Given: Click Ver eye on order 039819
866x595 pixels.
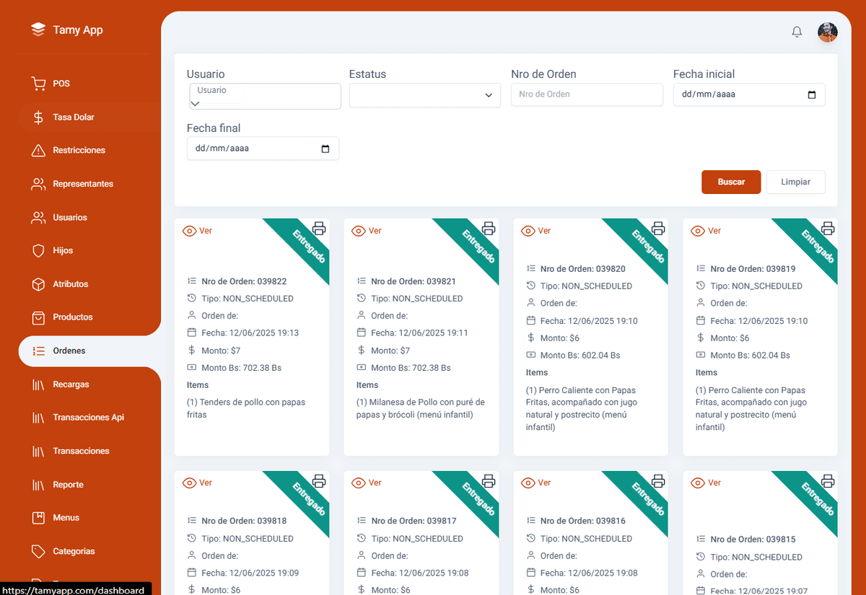Looking at the screenshot, I should coord(706,231).
